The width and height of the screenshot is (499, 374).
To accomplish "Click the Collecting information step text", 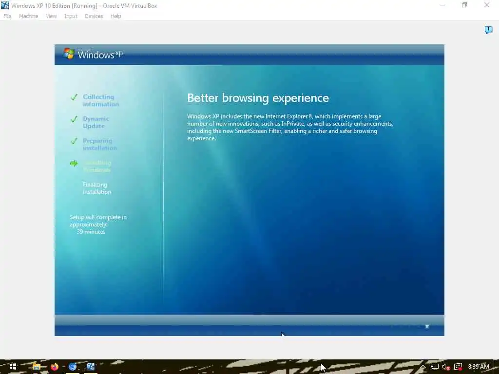I will pyautogui.click(x=100, y=100).
